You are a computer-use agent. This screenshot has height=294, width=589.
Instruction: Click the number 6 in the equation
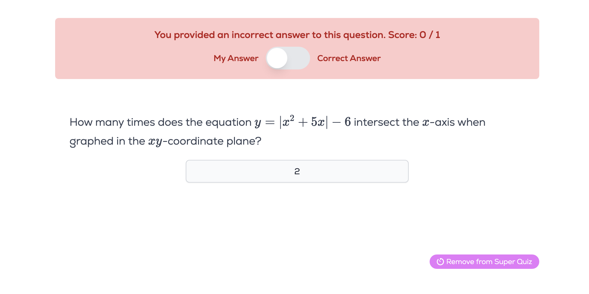pyautogui.click(x=348, y=122)
